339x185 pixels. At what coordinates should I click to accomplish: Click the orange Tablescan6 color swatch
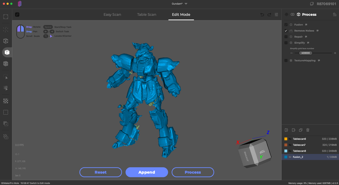pyautogui.click(x=286, y=139)
